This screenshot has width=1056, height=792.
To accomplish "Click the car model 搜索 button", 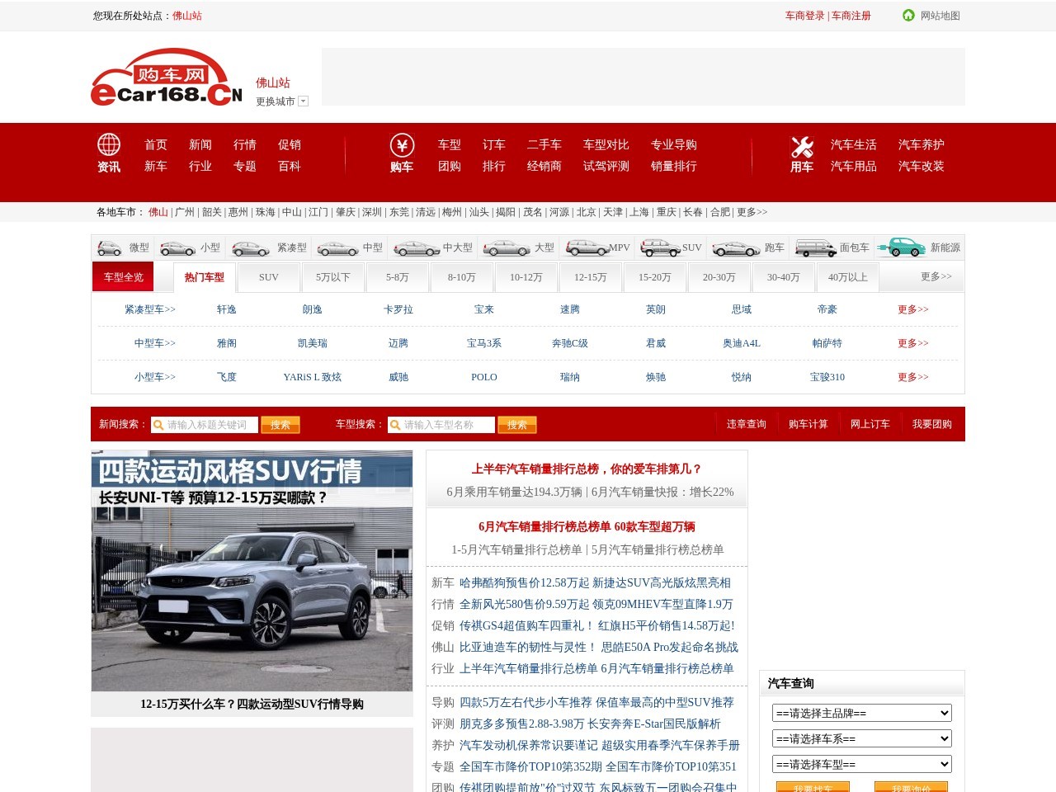I will [x=517, y=425].
